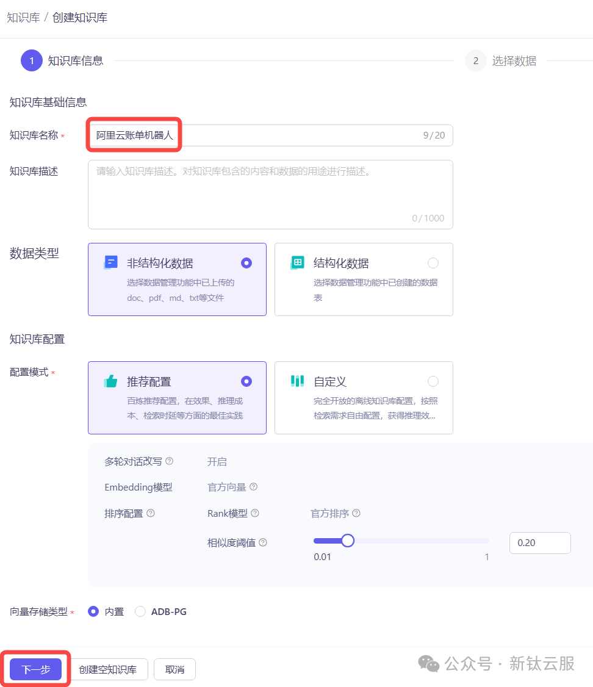This screenshot has width=593, height=687.
Task: Go to step 1 知识库信息
Action: click(x=62, y=60)
